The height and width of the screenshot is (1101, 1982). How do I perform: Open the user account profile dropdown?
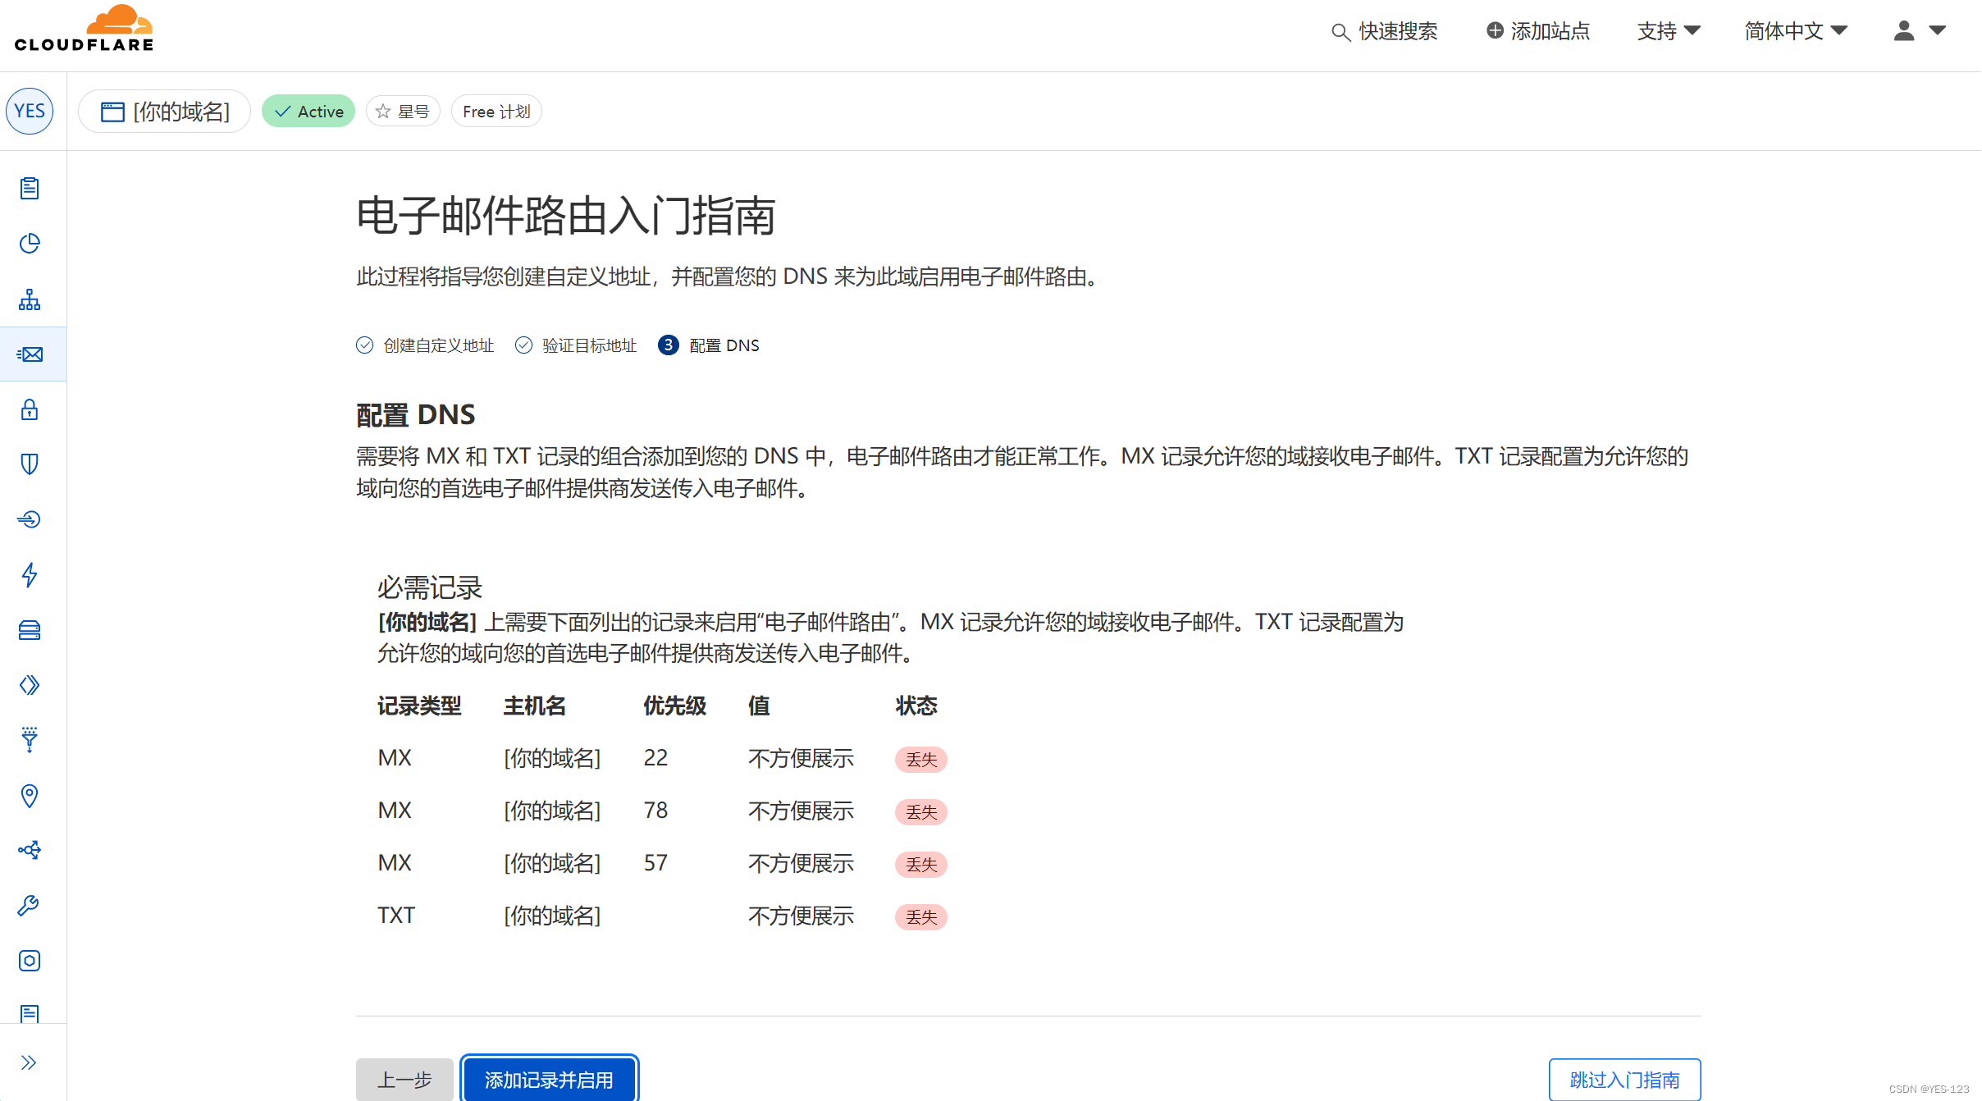pyautogui.click(x=1919, y=31)
